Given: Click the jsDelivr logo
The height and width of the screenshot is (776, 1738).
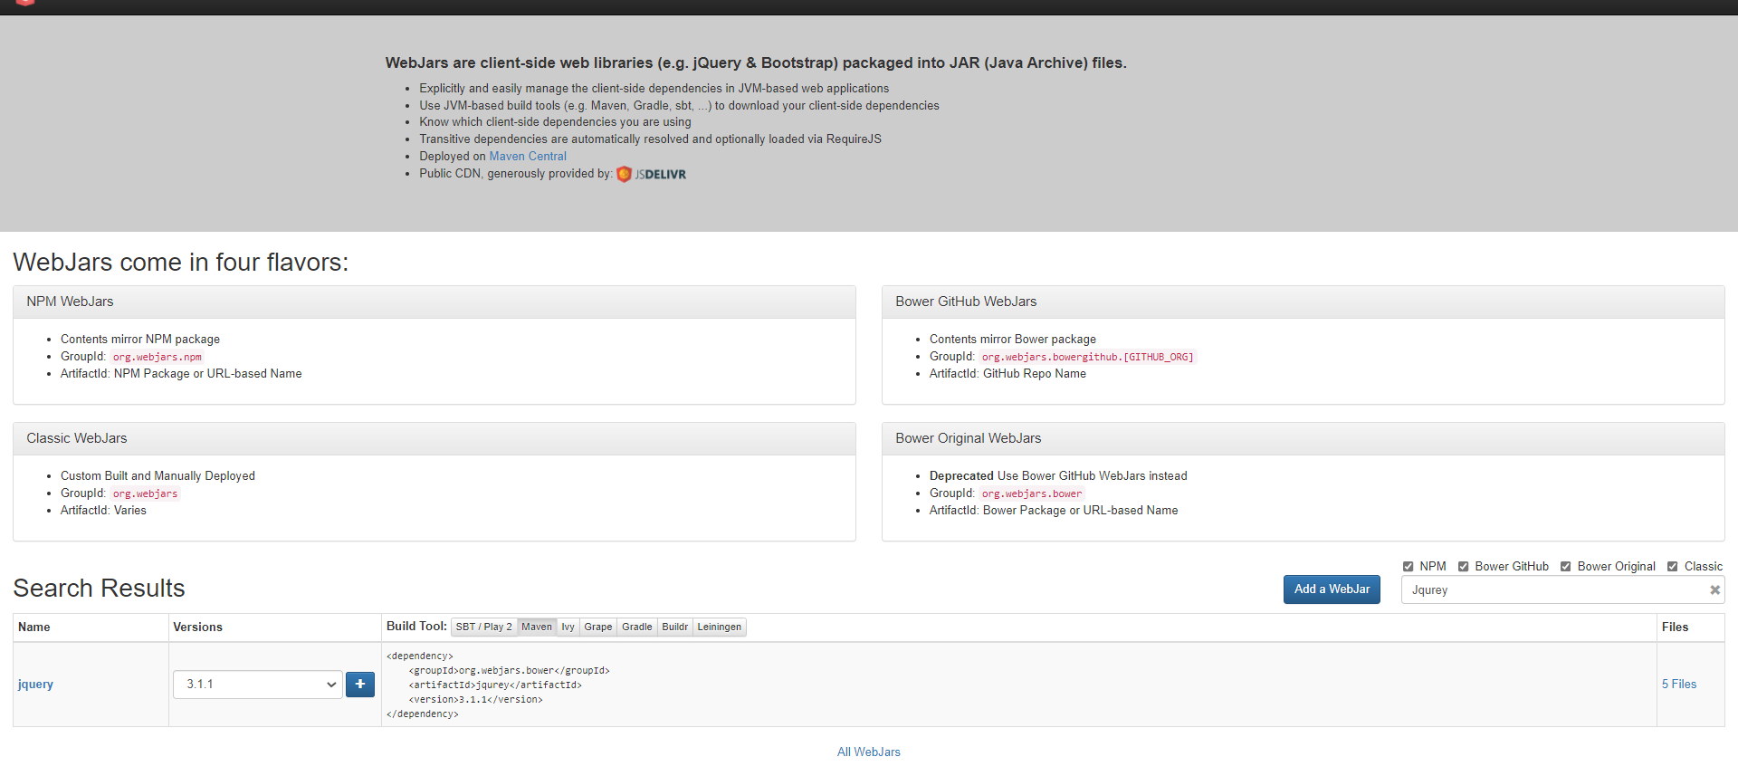Looking at the screenshot, I should (x=652, y=174).
